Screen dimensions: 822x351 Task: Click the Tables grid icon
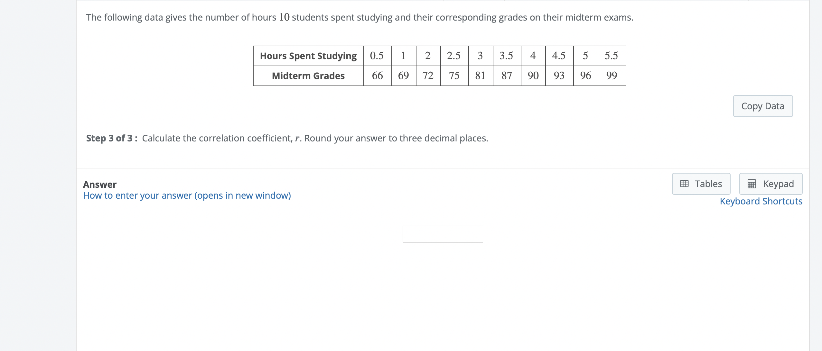click(684, 184)
